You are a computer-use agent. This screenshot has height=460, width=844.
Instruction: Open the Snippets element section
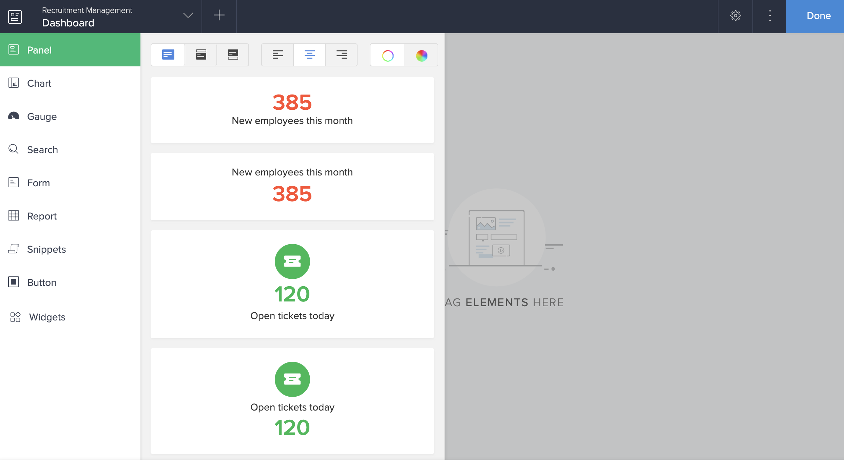[x=46, y=249]
